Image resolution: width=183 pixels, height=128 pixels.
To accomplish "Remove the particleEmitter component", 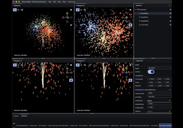I will pos(170,90).
